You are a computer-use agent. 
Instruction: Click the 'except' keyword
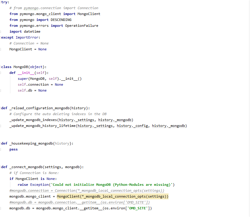click(7, 37)
